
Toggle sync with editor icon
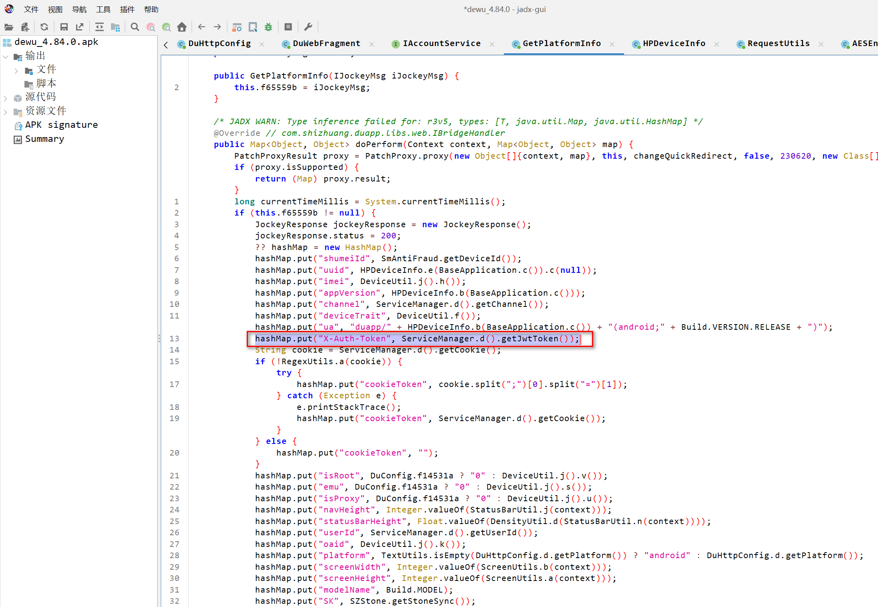(99, 27)
